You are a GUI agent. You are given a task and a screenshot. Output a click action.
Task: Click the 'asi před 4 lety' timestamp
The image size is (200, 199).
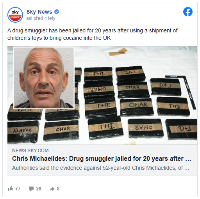click(41, 18)
